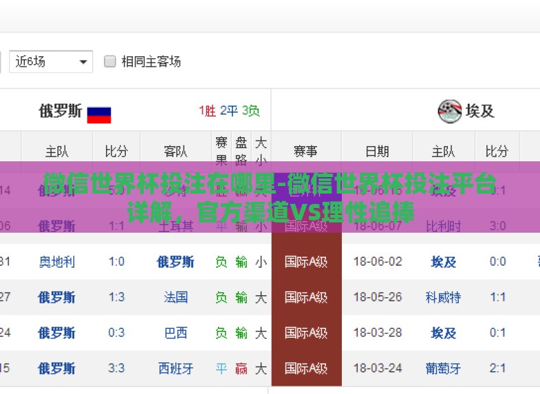Image resolution: width=540 pixels, height=394 pixels.
Task: Open 俄罗斯 home team in the 西班牙 row
Action: 57,369
